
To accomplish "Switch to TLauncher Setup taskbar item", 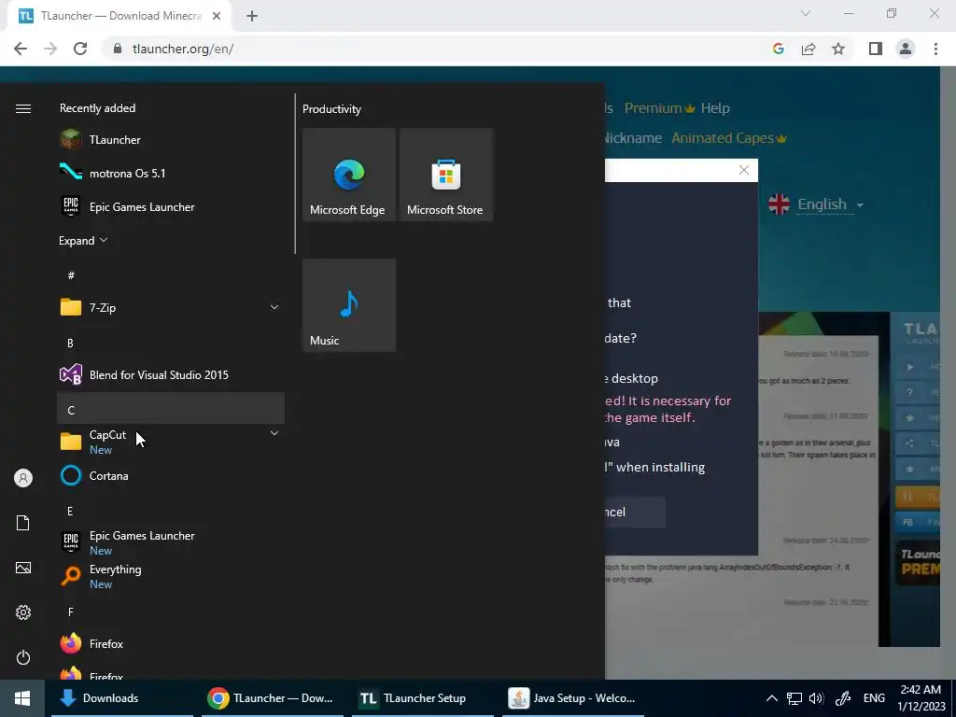I will 423,698.
